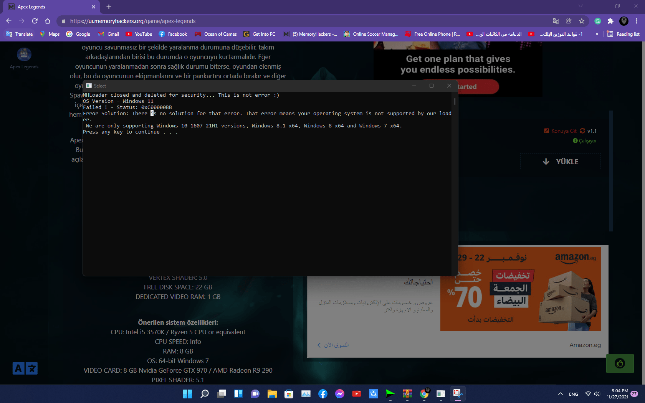Image resolution: width=645 pixels, height=403 pixels.
Task: Click the Arabic shop-now ad link
Action: tap(333, 345)
